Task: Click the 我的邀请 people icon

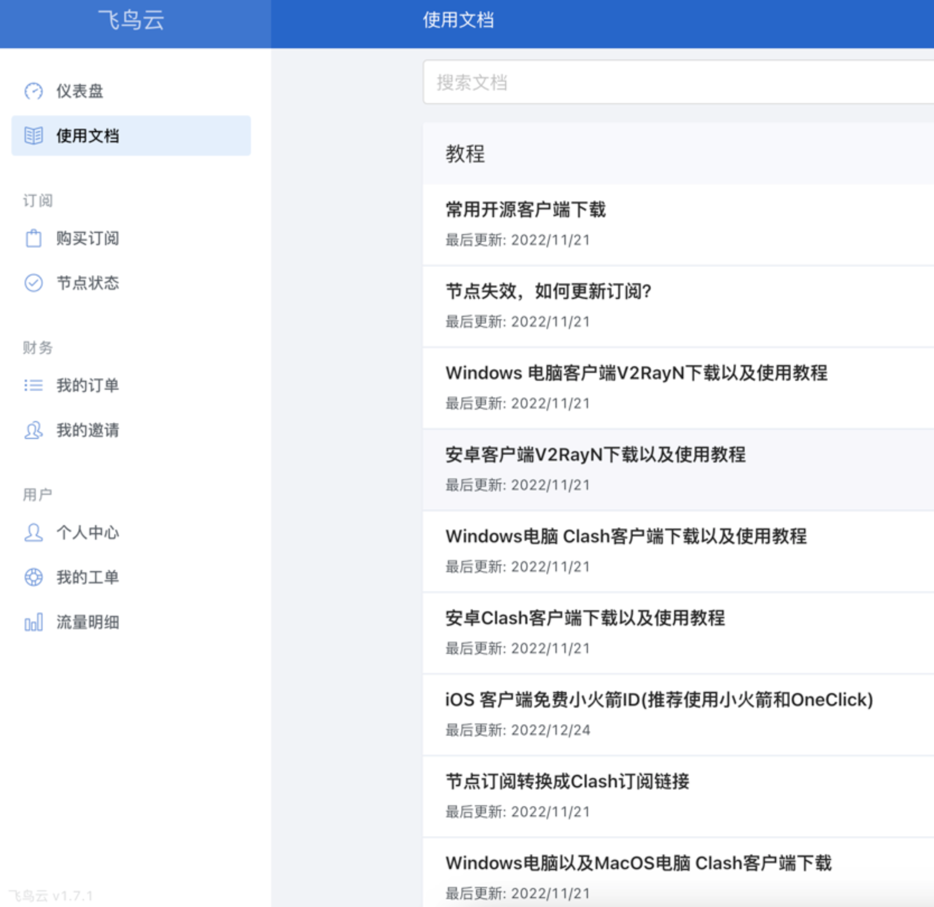Action: [x=34, y=431]
